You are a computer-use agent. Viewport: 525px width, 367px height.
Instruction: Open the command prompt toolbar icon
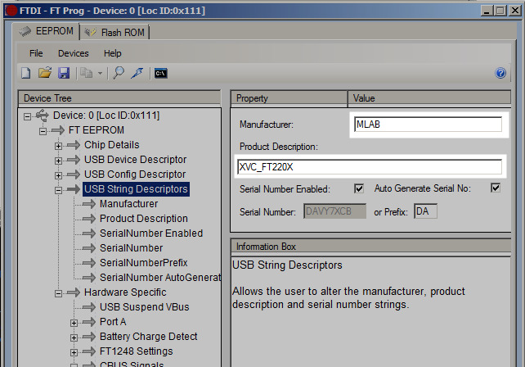coord(161,73)
